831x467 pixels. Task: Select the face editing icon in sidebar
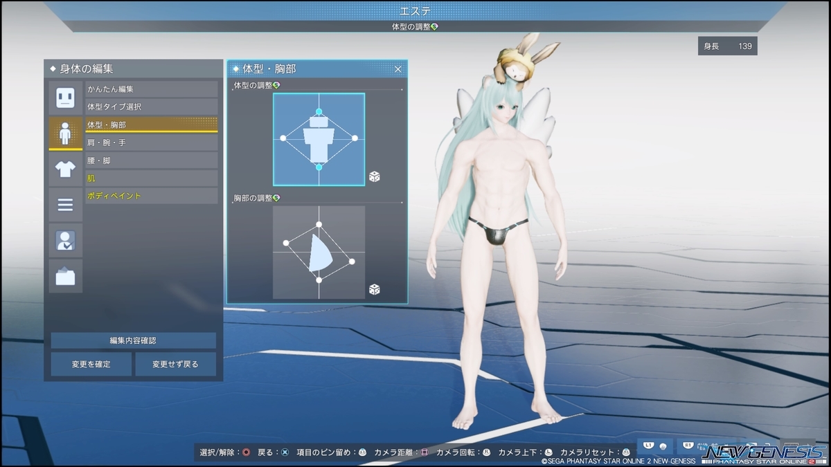(65, 98)
